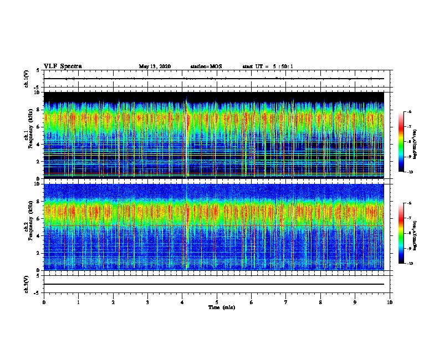Click time axis tick label "9"
Screen dimensions: 439x339
(x=355, y=302)
